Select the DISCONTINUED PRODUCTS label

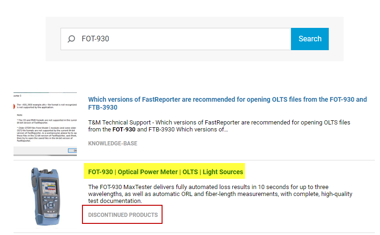pos(123,215)
